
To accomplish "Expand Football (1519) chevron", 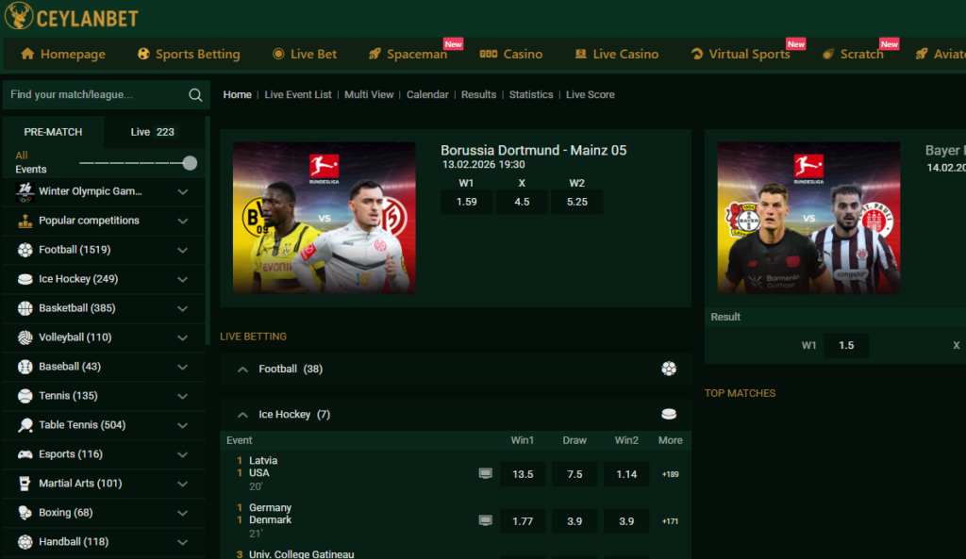I will pyautogui.click(x=183, y=250).
